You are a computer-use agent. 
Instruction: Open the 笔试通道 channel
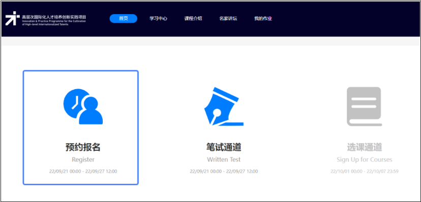coord(224,147)
